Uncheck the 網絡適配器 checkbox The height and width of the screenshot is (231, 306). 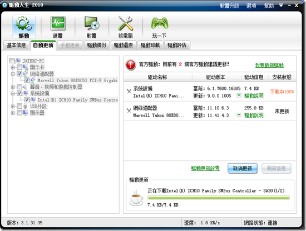click(19, 74)
